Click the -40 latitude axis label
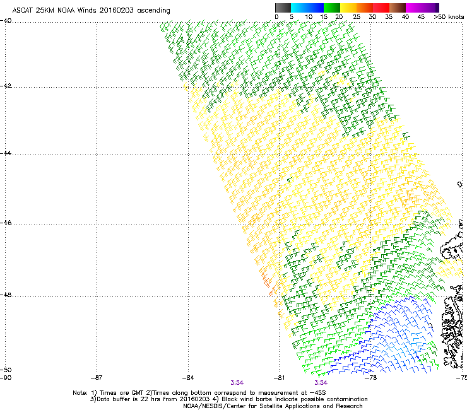 [6, 21]
